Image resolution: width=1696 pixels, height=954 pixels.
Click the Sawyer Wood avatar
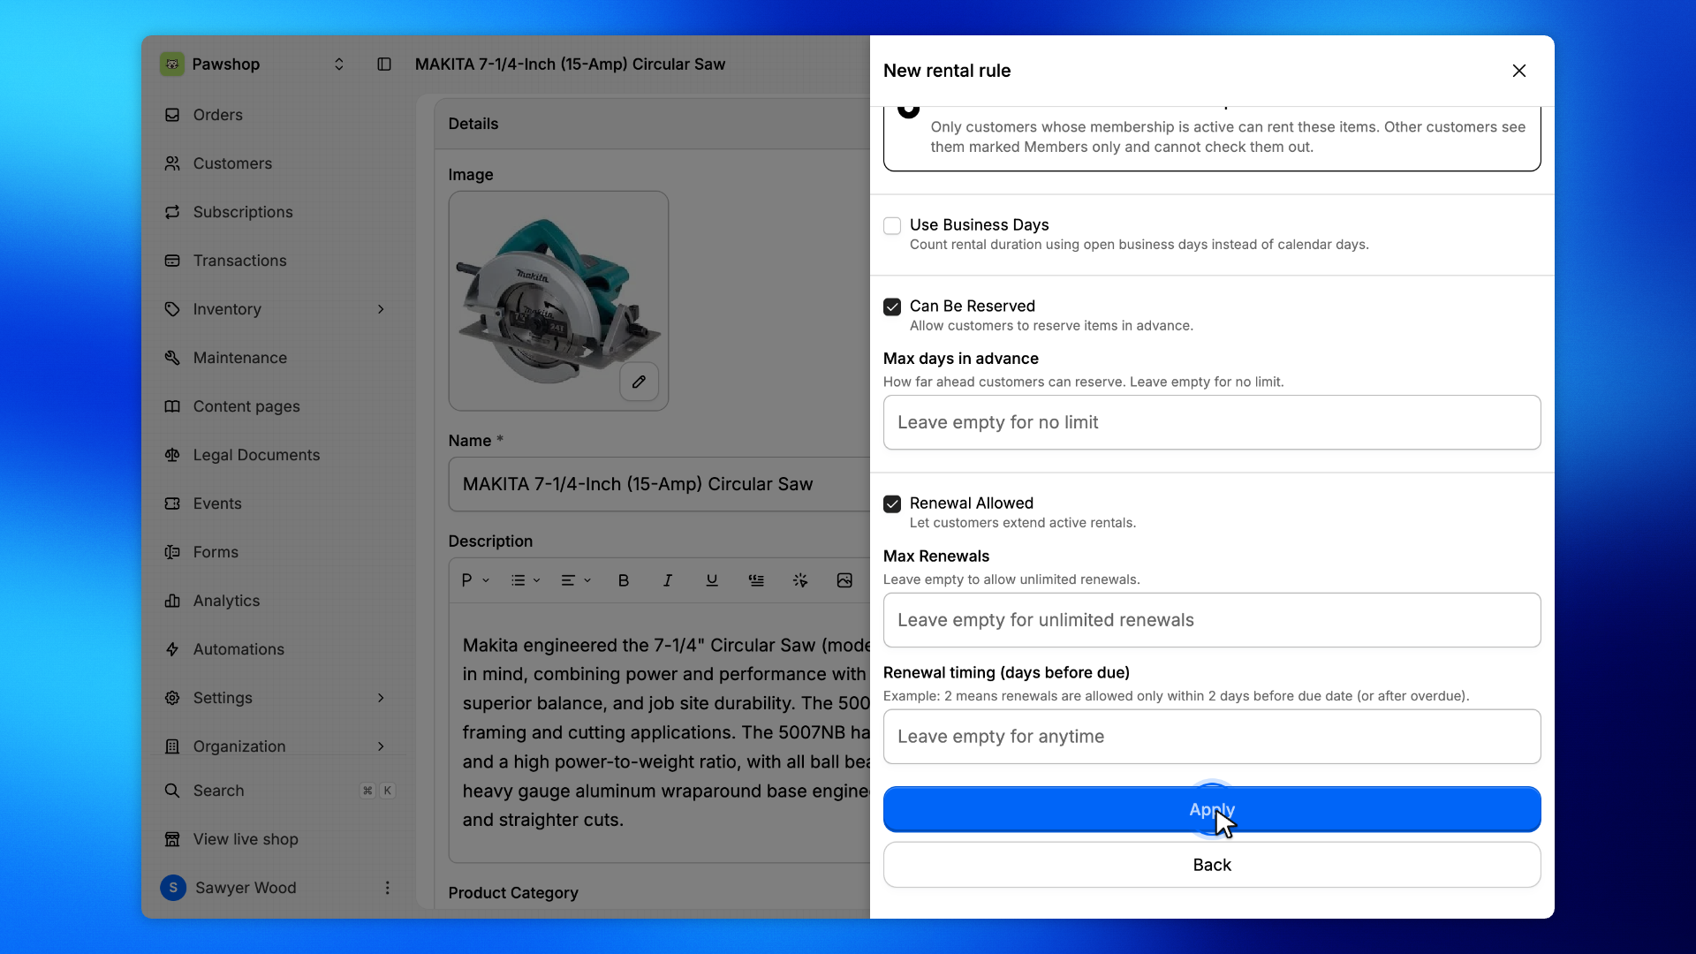click(x=173, y=888)
